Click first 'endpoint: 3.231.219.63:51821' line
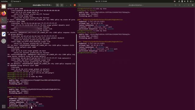This screenshot has width=195, height=110. (x=92, y=21)
